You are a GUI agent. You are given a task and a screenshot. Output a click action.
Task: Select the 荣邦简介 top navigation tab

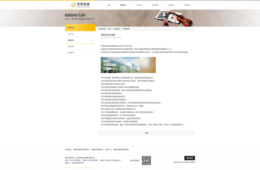pyautogui.click(x=123, y=5)
